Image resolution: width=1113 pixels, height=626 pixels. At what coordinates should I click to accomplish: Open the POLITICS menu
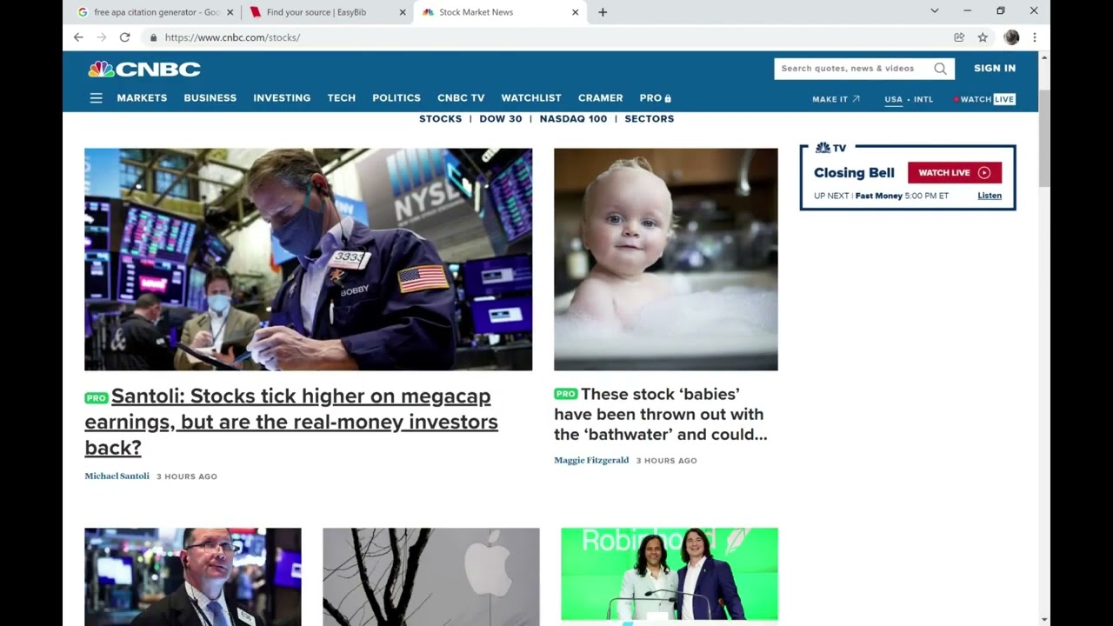(x=397, y=98)
